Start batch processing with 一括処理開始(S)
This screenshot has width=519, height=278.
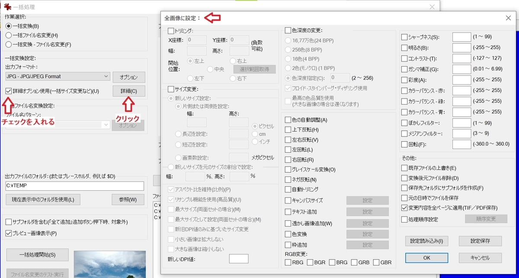(x=36, y=255)
